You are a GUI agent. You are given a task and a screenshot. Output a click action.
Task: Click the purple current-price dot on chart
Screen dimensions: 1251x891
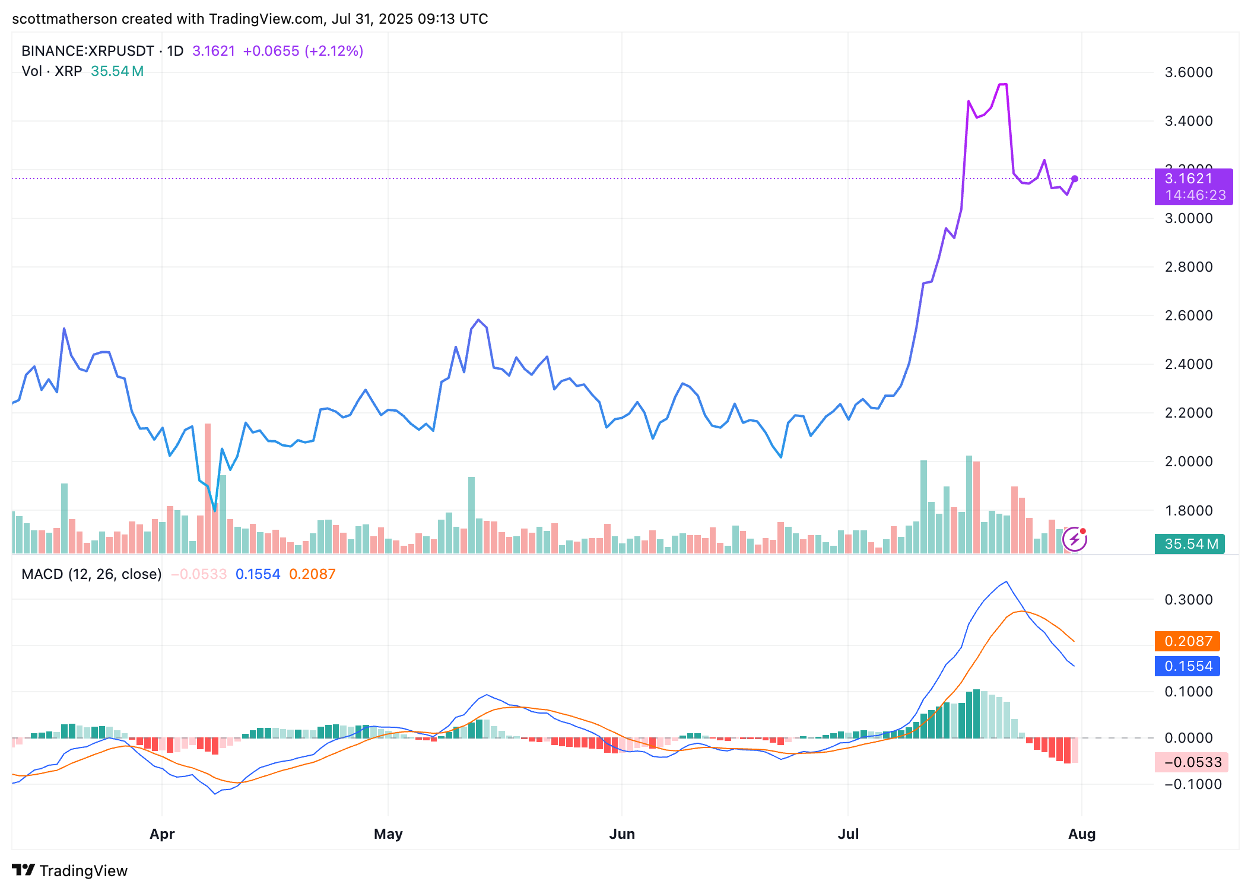(x=1075, y=179)
